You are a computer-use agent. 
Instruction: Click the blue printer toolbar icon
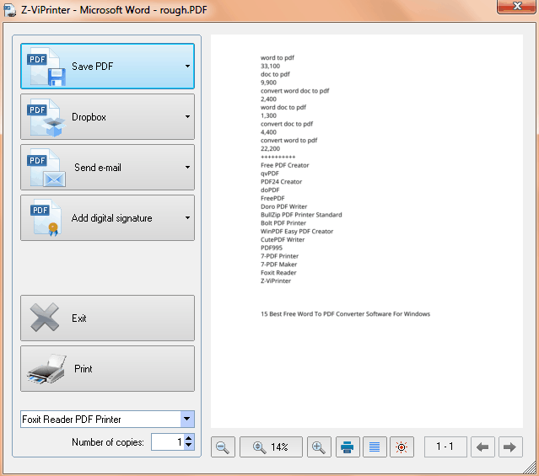pos(348,447)
